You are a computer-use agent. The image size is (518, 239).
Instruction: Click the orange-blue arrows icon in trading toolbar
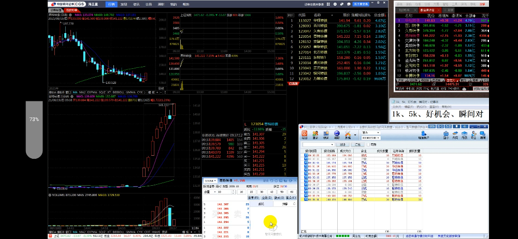click(x=455, y=136)
